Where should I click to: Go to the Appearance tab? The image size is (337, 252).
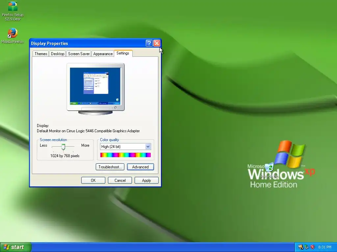tap(103, 54)
